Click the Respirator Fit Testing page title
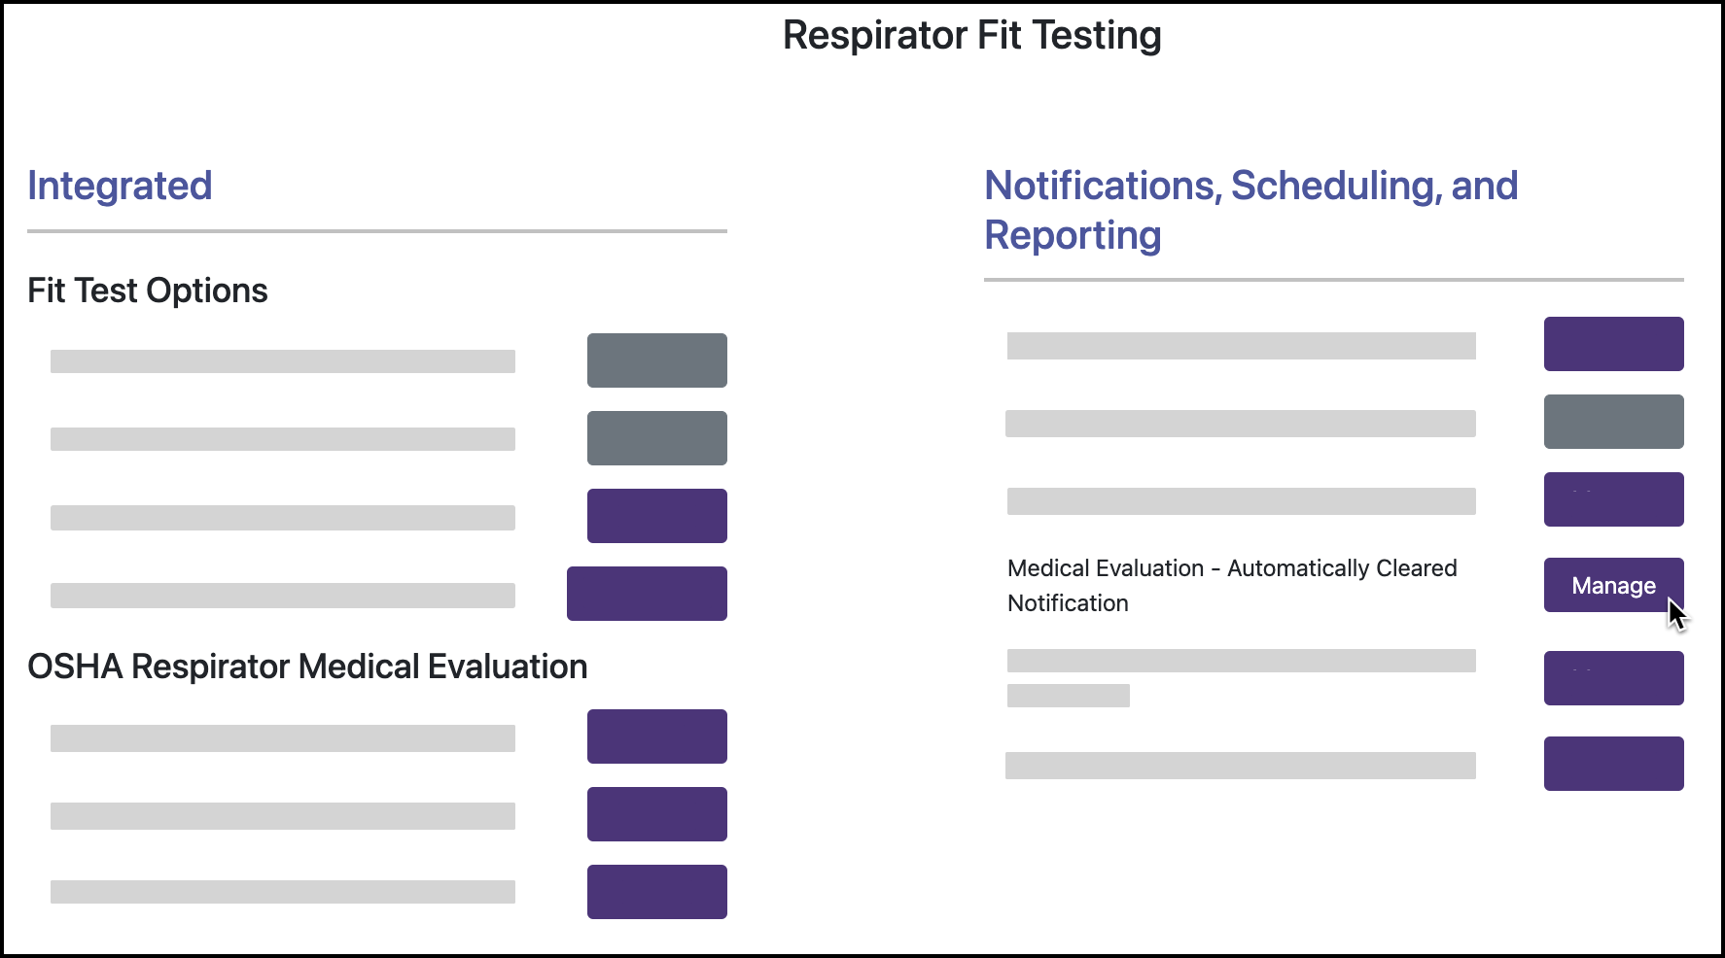Viewport: 1725px width, 958px height. (971, 35)
